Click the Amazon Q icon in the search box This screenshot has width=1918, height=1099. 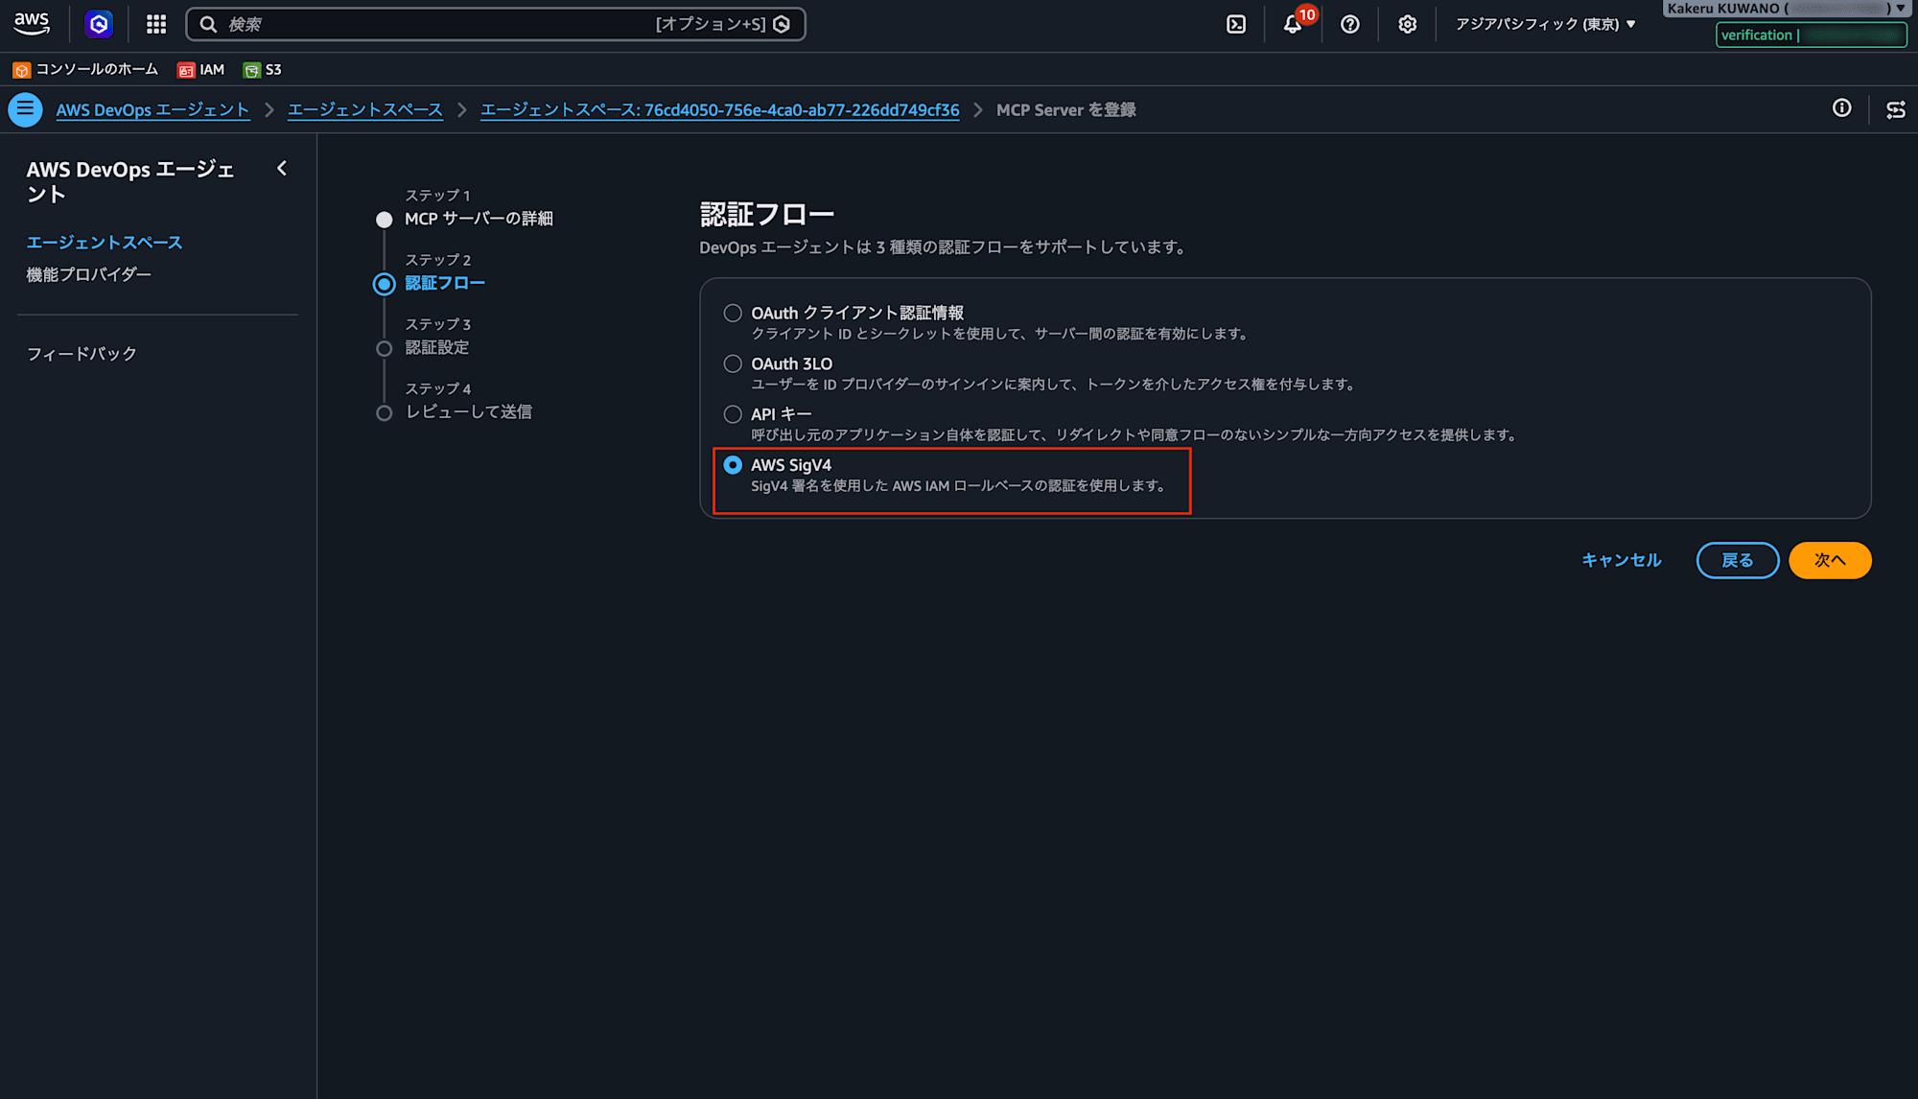(782, 25)
